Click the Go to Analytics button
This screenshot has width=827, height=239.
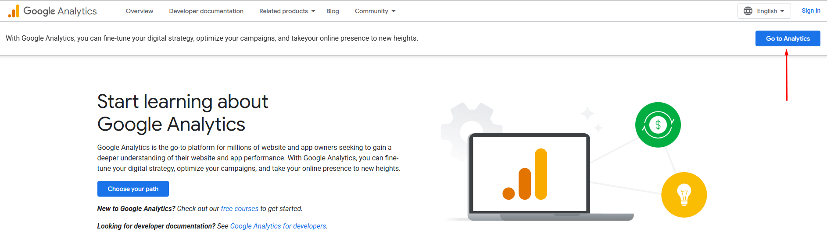[788, 38]
